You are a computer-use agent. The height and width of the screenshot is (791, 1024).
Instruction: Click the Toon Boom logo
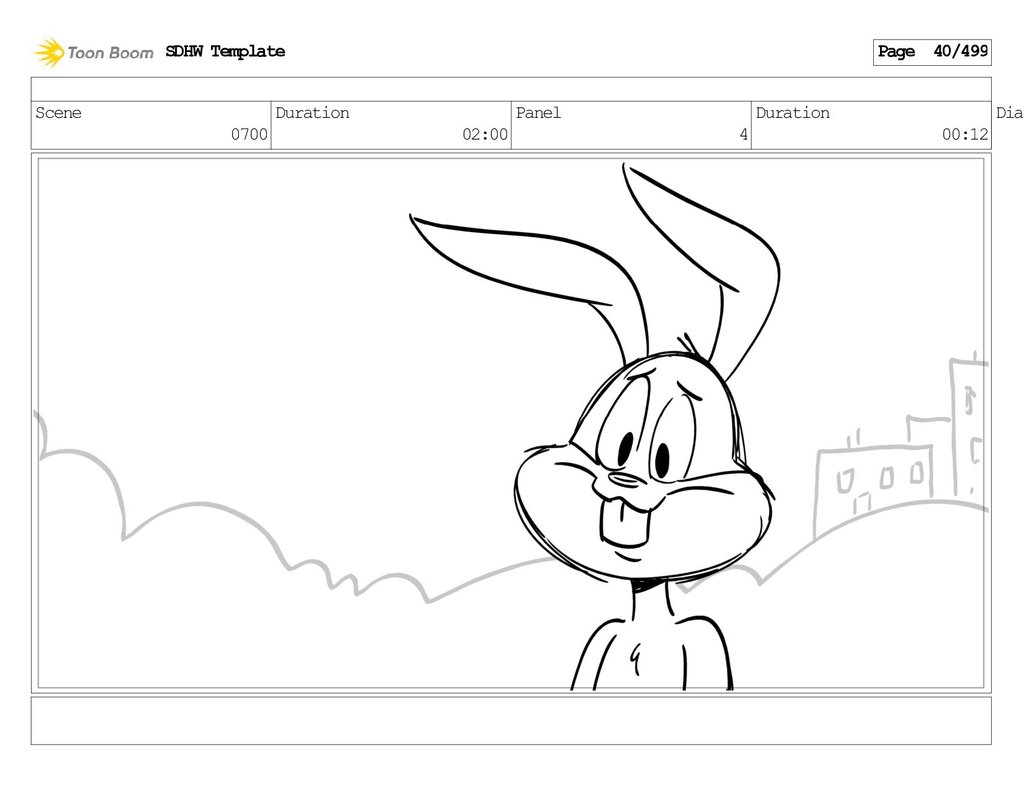[x=93, y=52]
